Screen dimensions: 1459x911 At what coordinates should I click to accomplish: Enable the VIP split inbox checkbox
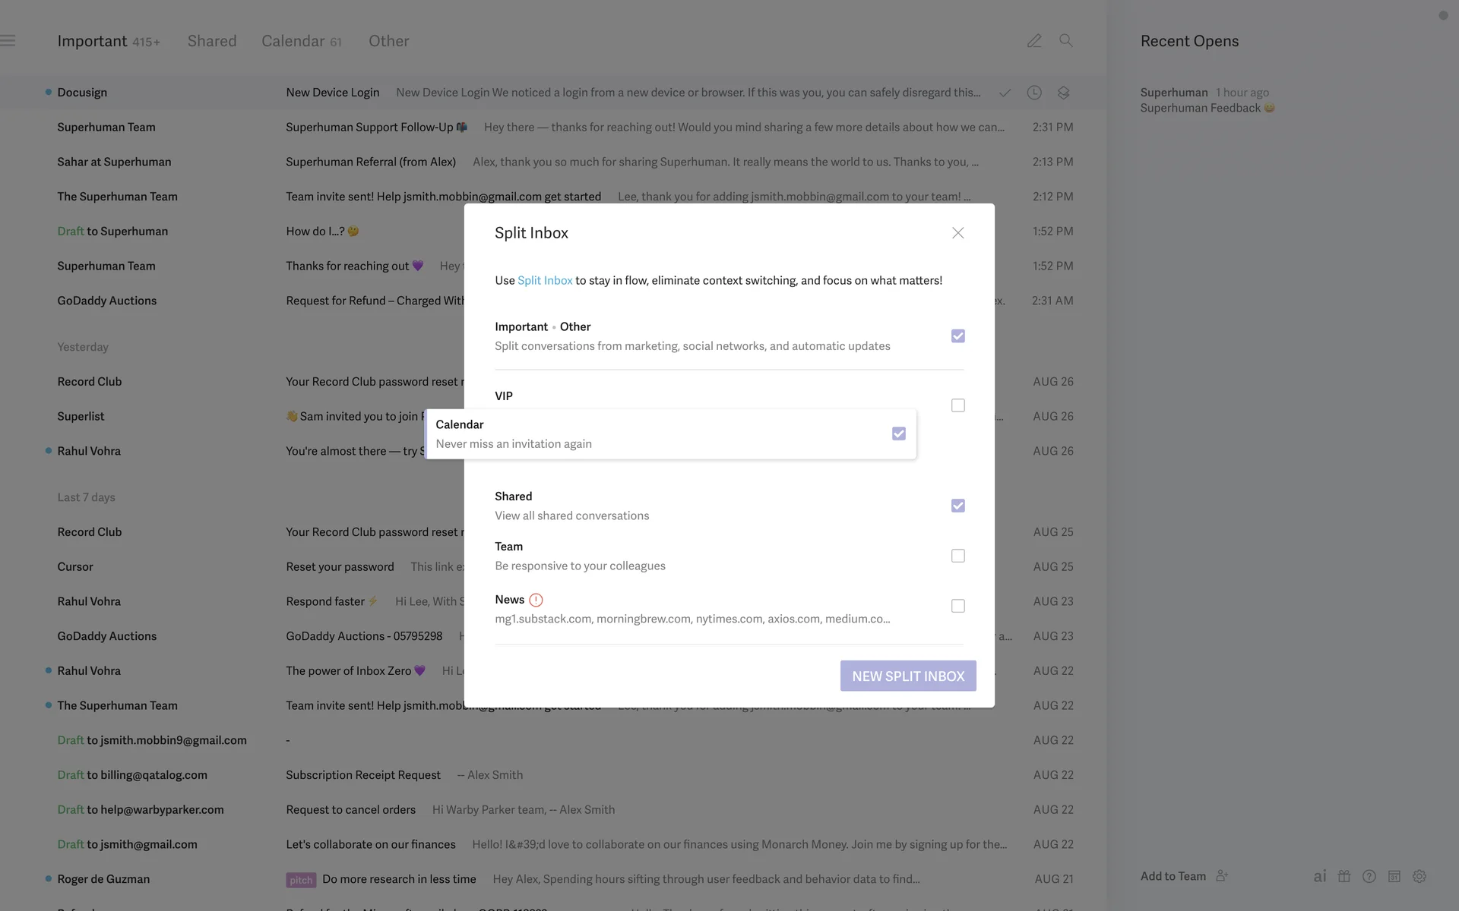pyautogui.click(x=957, y=405)
